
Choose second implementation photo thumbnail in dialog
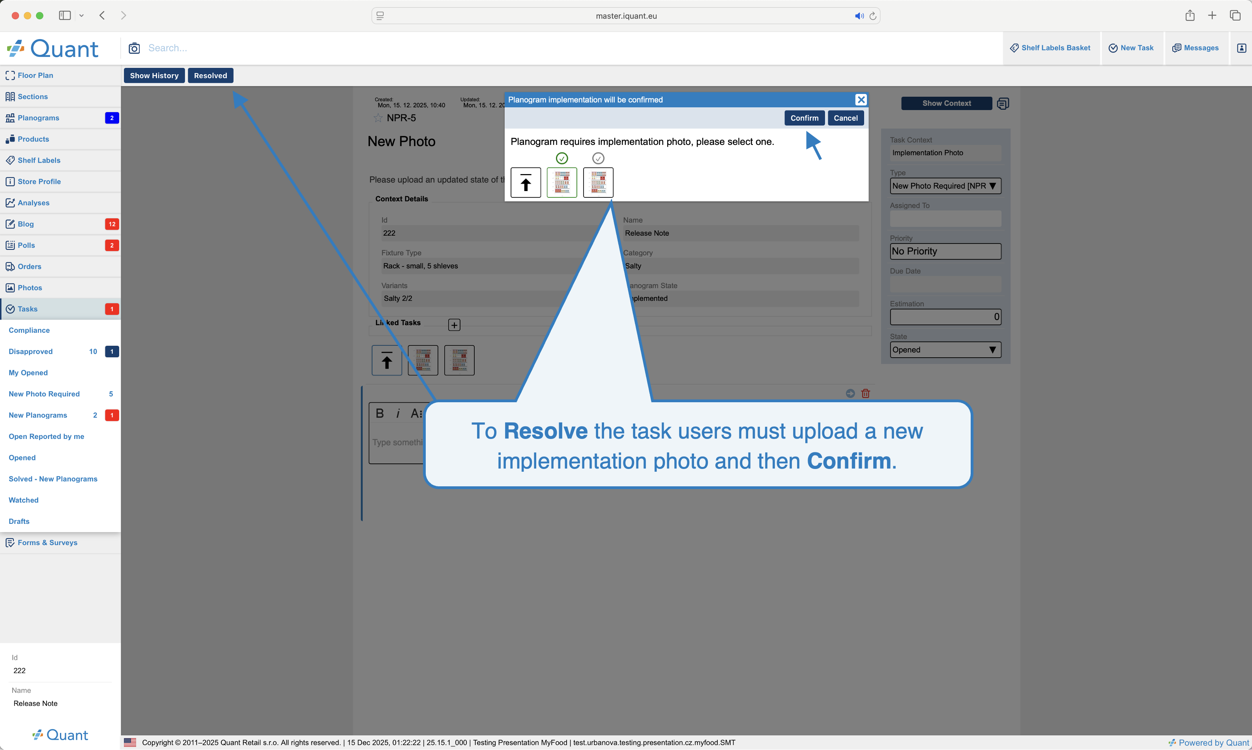tap(599, 182)
